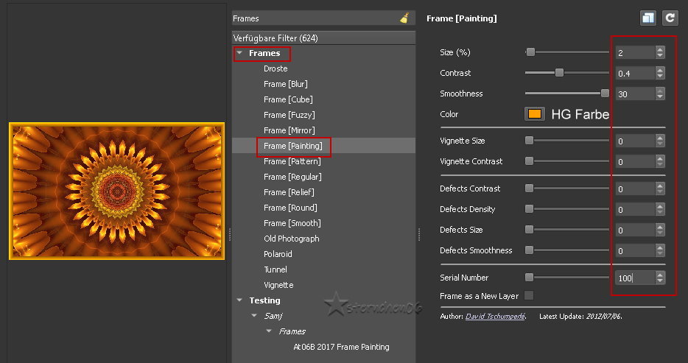Select the Frame [Painting] filter

tap(293, 146)
